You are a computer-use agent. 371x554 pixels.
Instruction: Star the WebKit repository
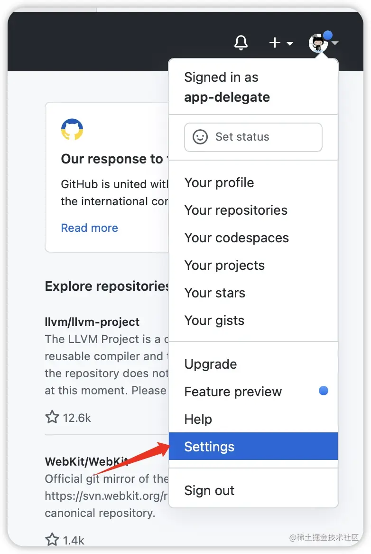click(52, 539)
